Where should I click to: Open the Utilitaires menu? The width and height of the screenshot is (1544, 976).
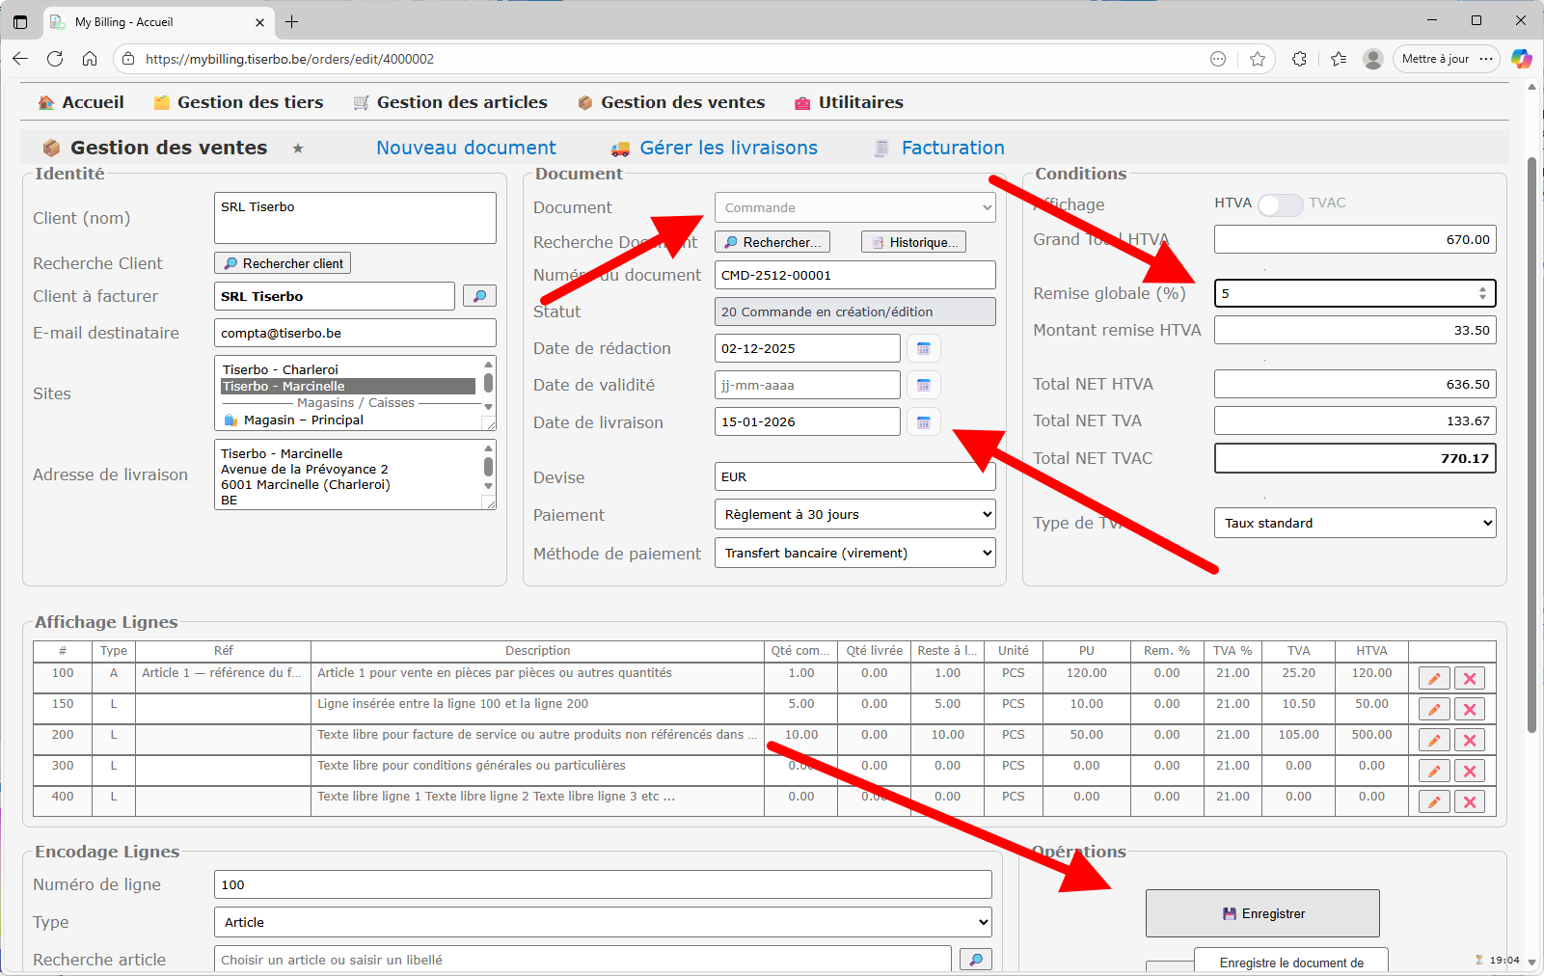[x=860, y=102]
